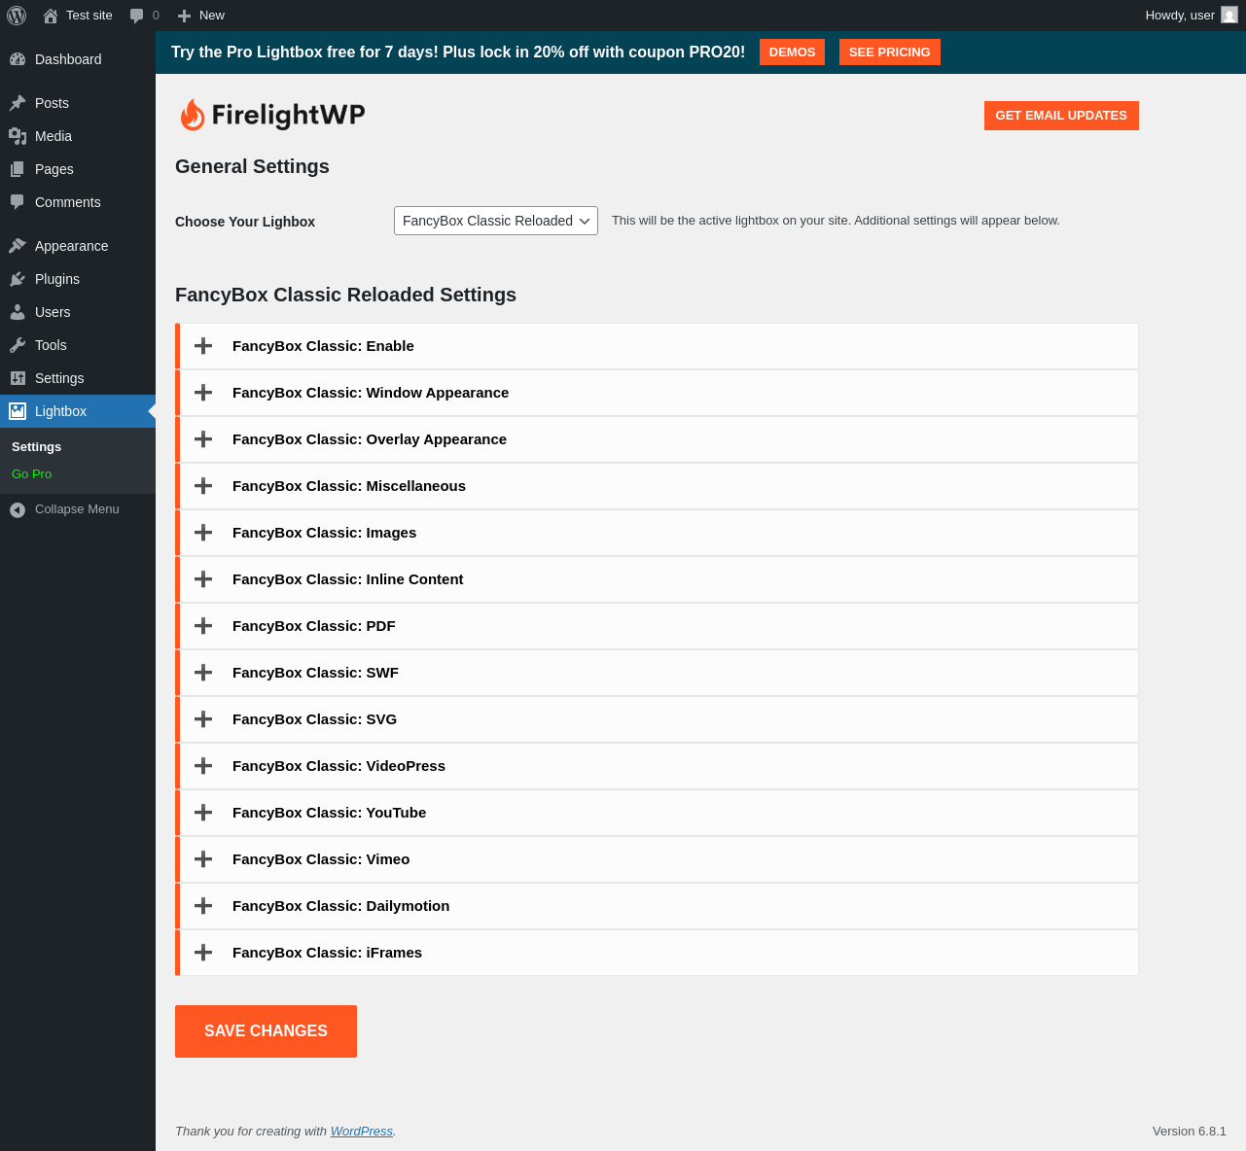Expand FancyBox Classic: Images section

(657, 533)
